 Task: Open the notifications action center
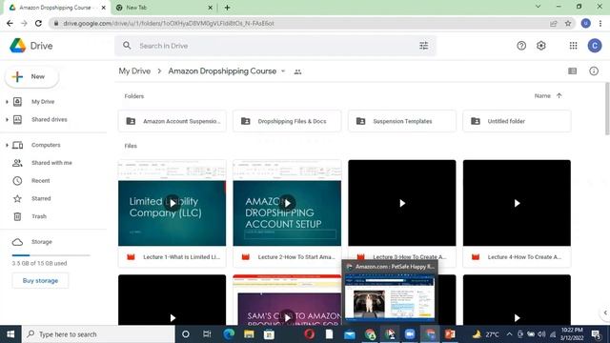(596, 334)
